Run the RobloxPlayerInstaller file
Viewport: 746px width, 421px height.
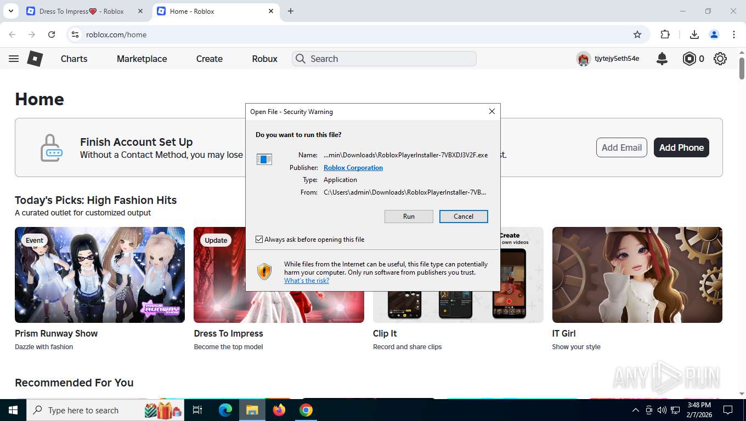point(409,217)
